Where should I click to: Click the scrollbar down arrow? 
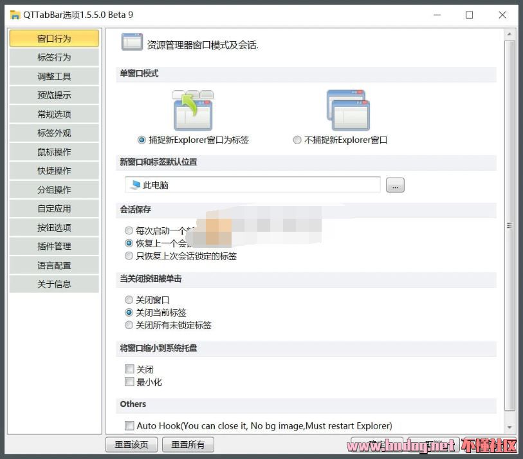[x=509, y=427]
